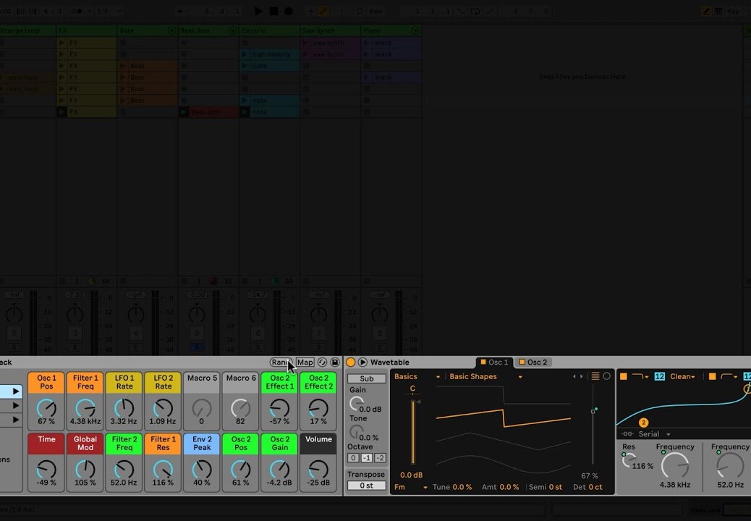This screenshot has width=751, height=521.
Task: Switch to the Osc 1 tab
Action: pyautogui.click(x=494, y=362)
